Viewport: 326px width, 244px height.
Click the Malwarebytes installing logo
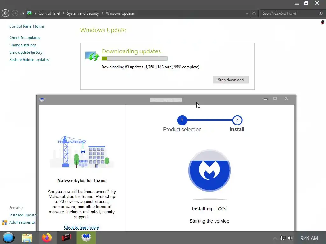pyautogui.click(x=209, y=170)
